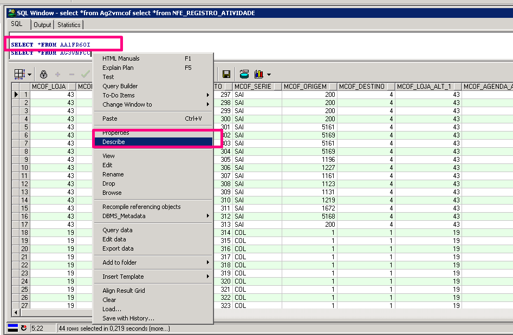
Task: Select the SQL tab
Action: pyautogui.click(x=17, y=24)
